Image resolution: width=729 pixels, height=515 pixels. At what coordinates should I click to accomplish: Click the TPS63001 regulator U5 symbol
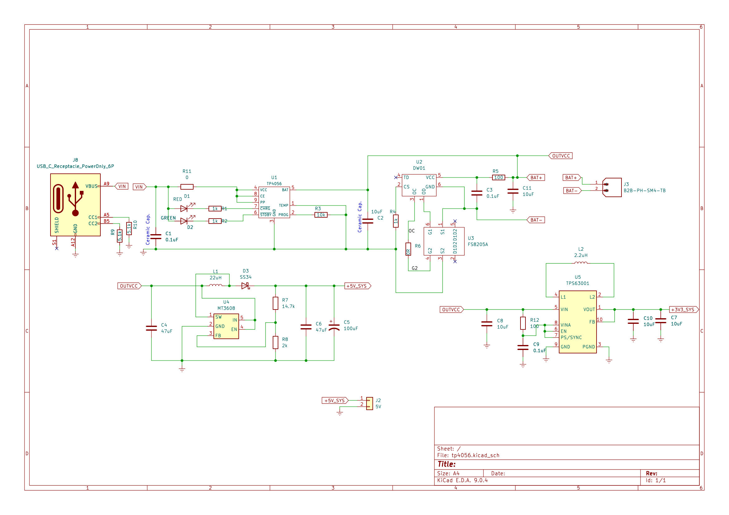coord(578,322)
